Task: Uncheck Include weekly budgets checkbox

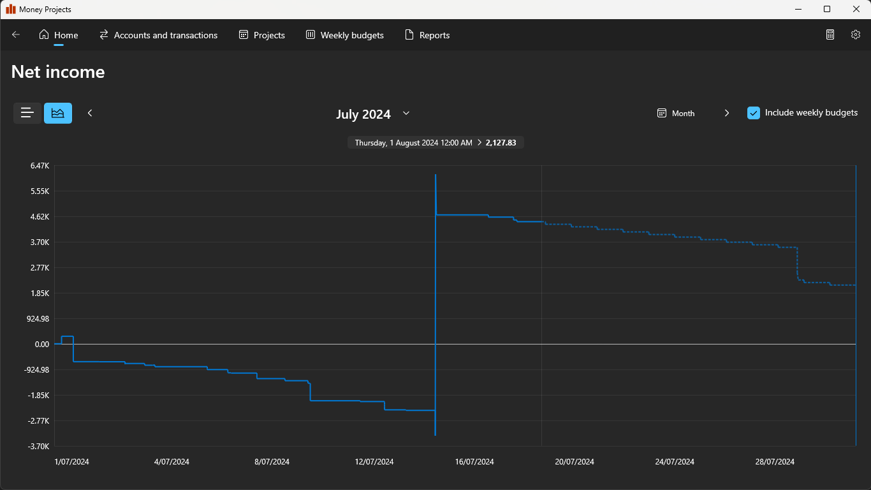Action: tap(754, 113)
